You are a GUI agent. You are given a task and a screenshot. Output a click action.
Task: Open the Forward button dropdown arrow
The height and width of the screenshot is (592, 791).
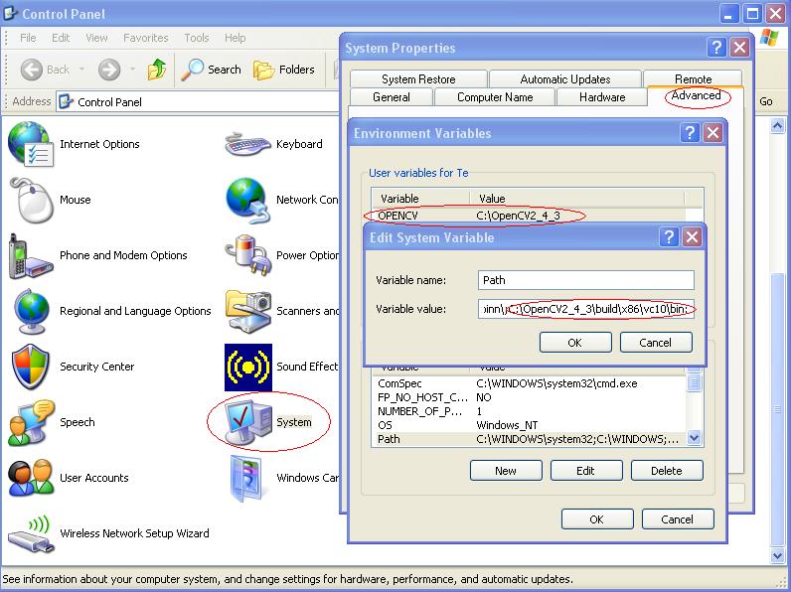(x=133, y=70)
